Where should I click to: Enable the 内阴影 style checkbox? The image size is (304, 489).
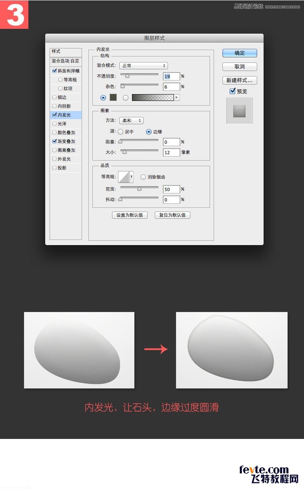coord(54,106)
